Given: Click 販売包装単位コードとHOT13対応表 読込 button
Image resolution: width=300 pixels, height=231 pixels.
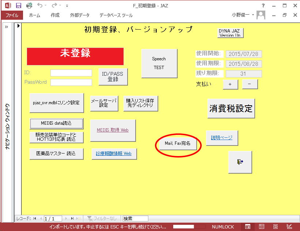Looking at the screenshot, I should [56, 137].
